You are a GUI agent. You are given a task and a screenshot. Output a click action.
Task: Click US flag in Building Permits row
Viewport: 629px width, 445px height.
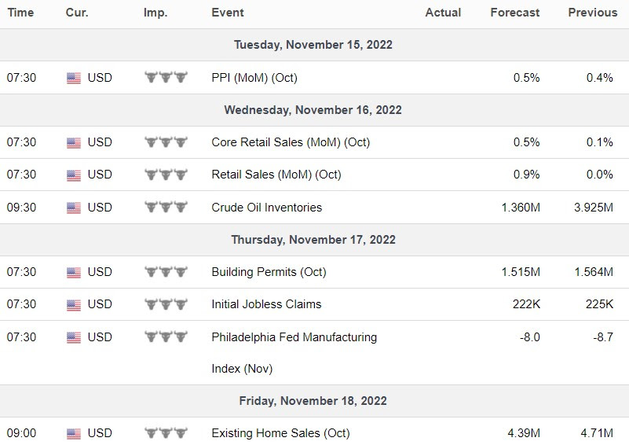(x=74, y=273)
